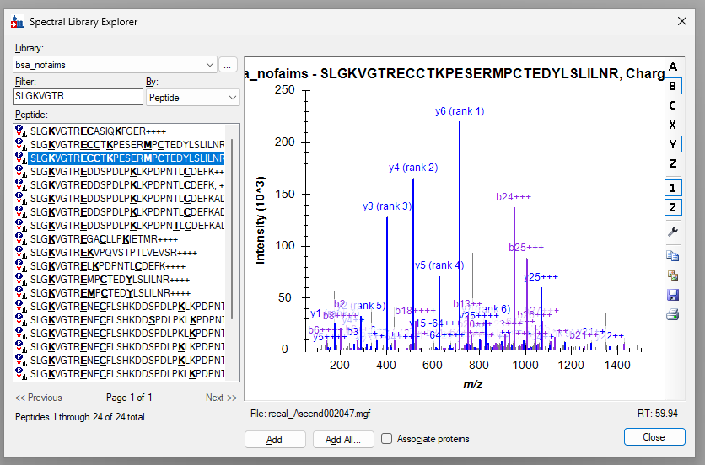Show C ions in spectrum

[672, 105]
